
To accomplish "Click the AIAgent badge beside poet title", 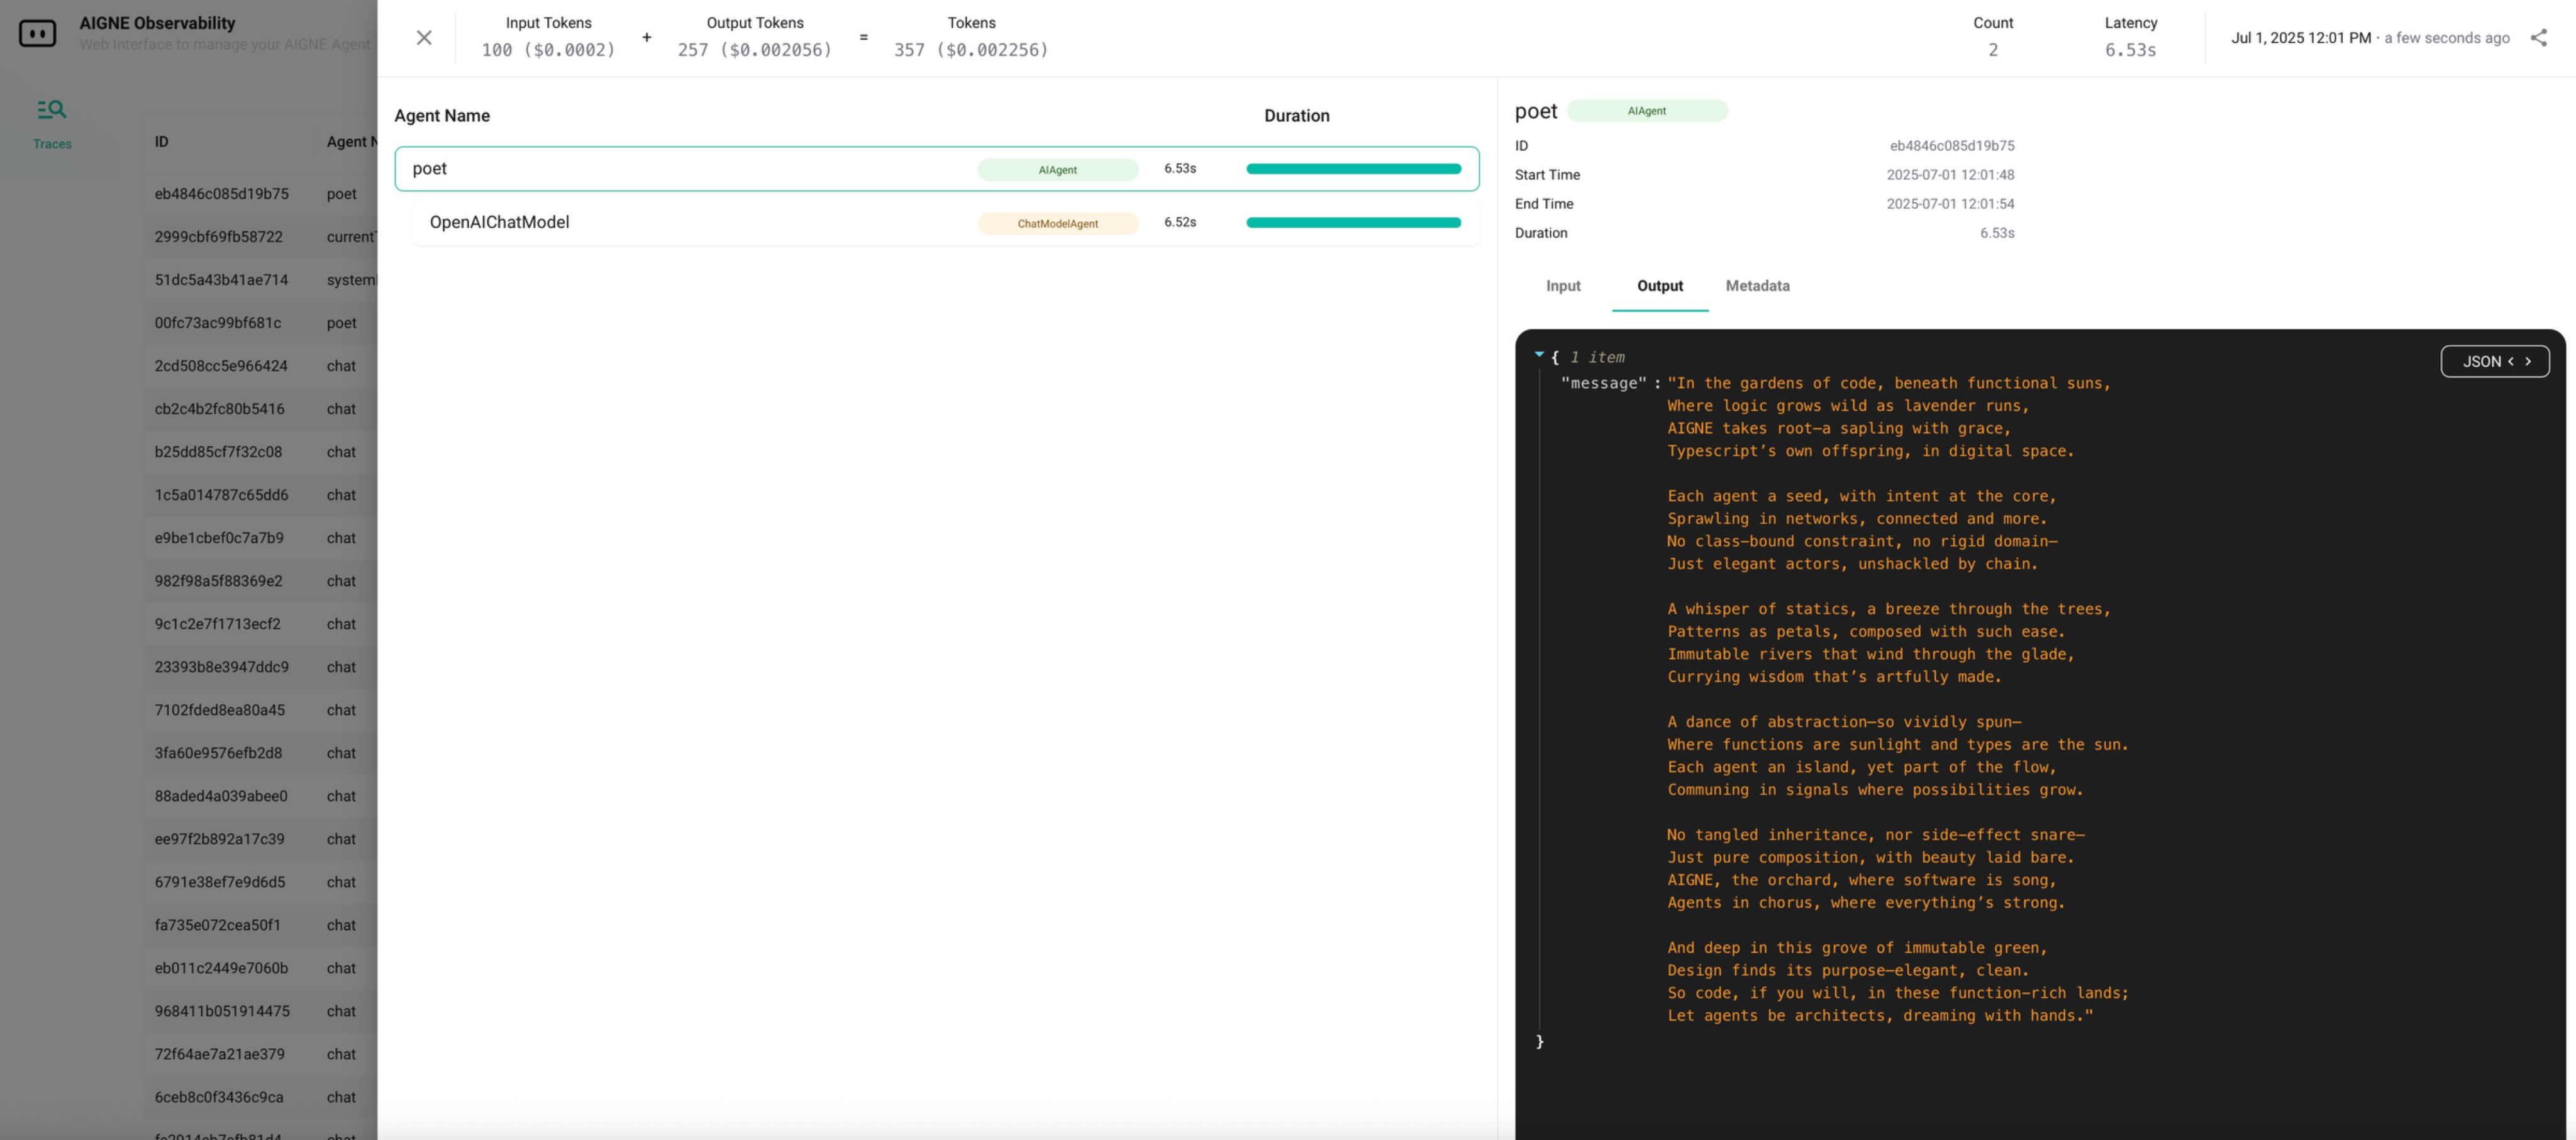I will (x=1646, y=111).
